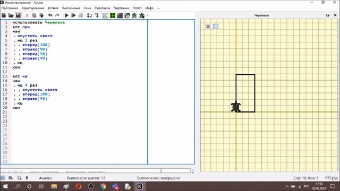Viewport: 340px width, 191px height.
Task: Undo the last edit
Action: 50,15
